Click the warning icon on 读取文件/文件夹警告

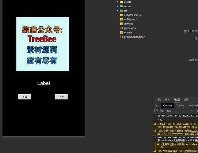pos(155,131)
